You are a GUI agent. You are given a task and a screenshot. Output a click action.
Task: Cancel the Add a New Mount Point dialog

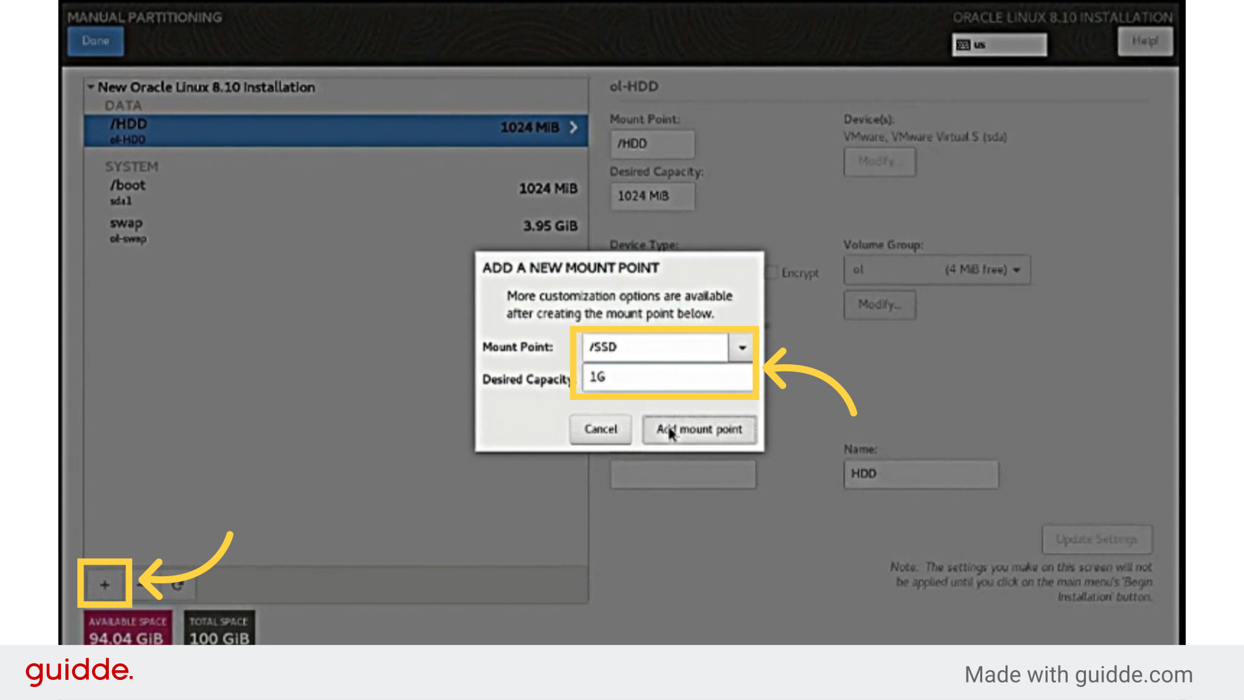coord(600,429)
